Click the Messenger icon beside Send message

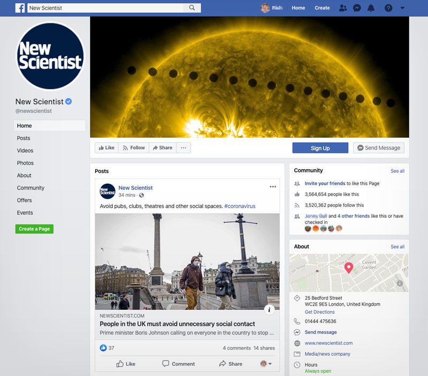(297, 332)
